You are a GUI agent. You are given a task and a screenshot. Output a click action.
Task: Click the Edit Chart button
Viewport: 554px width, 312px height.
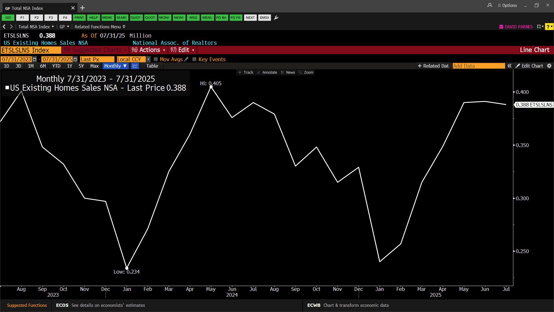click(529, 66)
